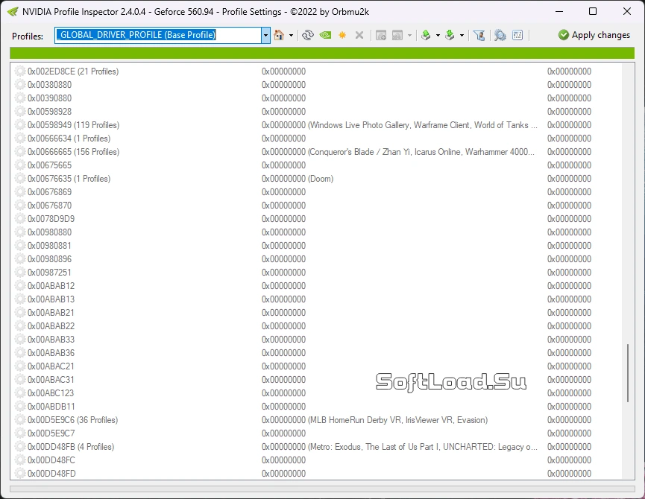Maximize the Profile Inspector window
Image resolution: width=645 pixels, height=499 pixels.
593,11
